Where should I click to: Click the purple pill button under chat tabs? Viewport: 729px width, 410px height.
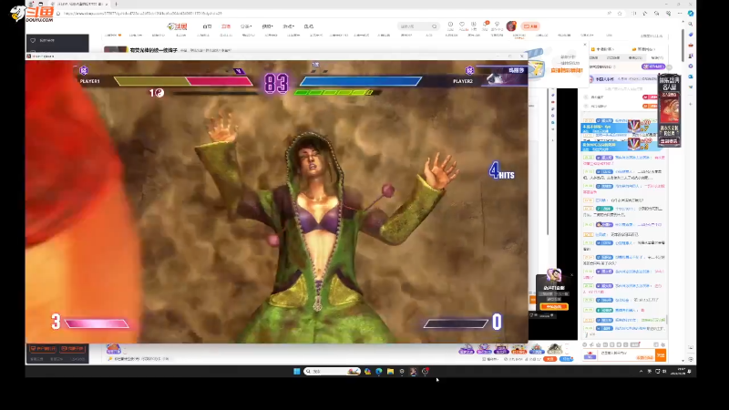653,67
